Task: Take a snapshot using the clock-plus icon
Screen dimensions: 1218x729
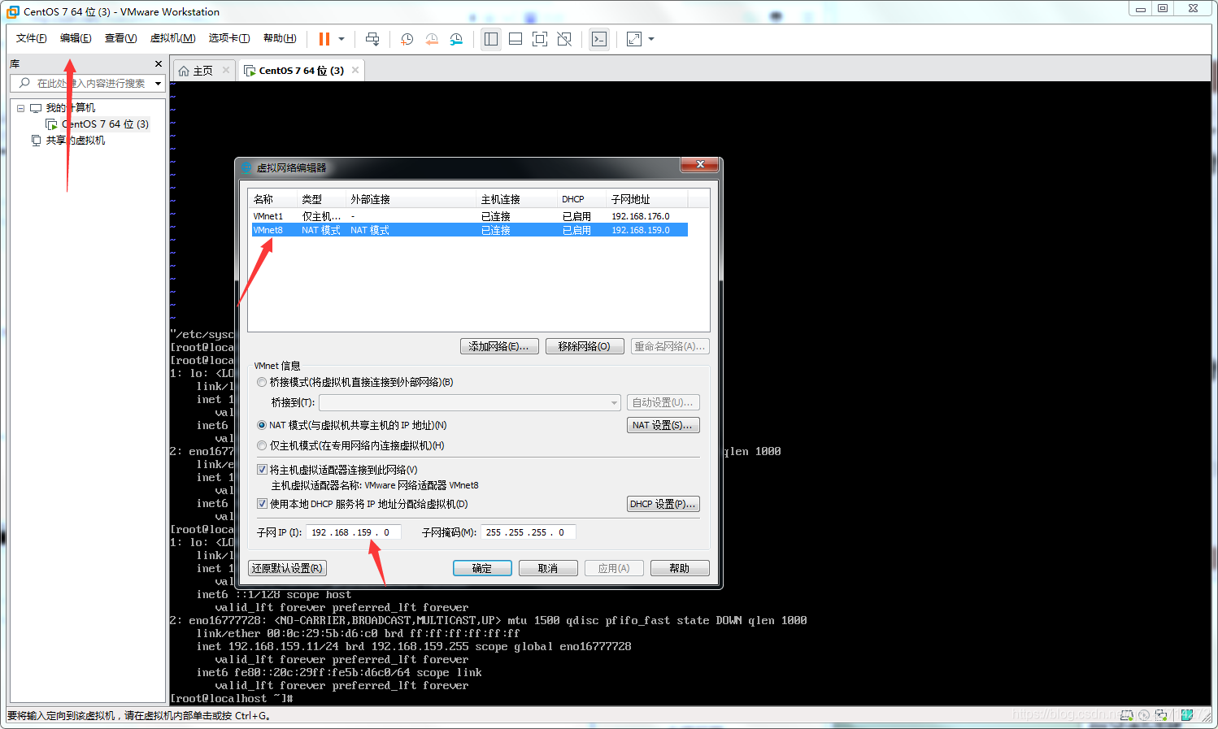Action: coord(407,39)
